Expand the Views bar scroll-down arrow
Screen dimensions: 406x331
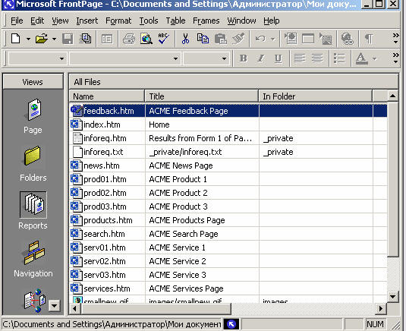pos(55,306)
